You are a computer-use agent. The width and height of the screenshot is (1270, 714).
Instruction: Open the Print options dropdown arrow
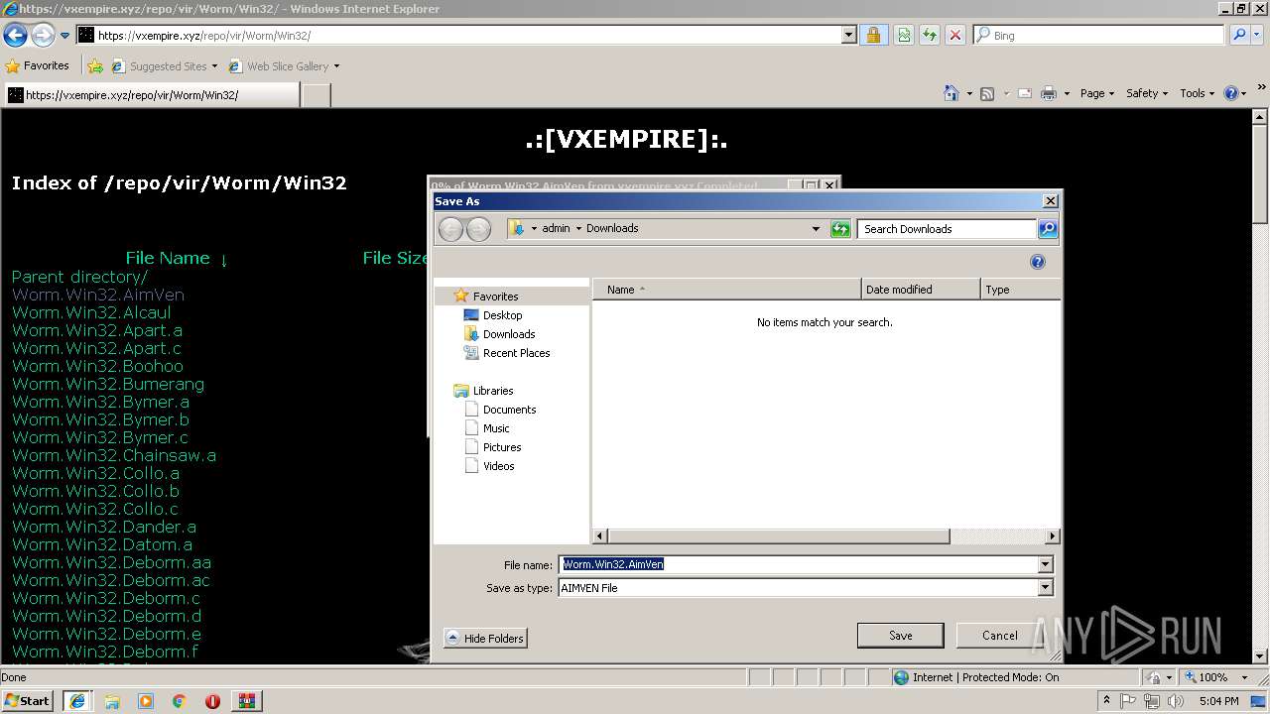1067,93
